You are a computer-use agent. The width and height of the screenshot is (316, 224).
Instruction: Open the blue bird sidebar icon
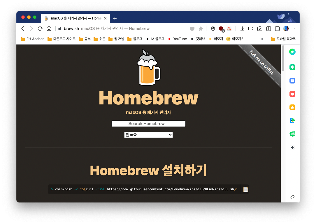pos(292,121)
